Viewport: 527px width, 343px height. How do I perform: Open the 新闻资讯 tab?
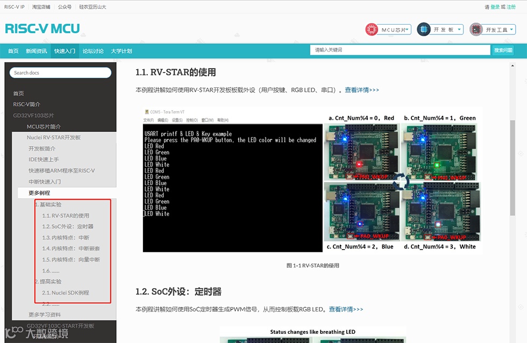point(37,51)
